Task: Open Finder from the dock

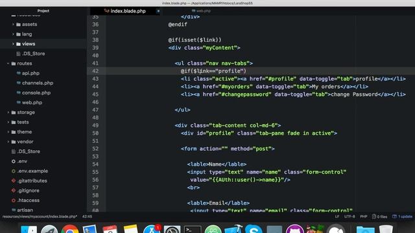Action: (29, 230)
